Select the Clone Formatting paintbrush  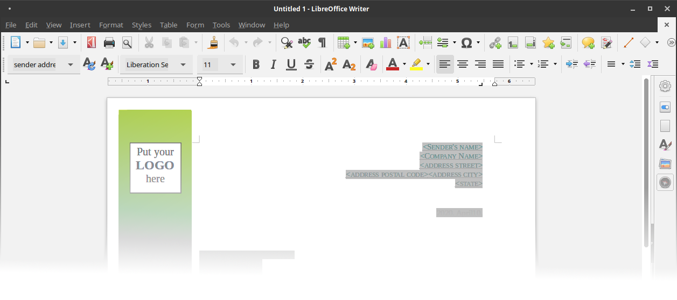[214, 42]
